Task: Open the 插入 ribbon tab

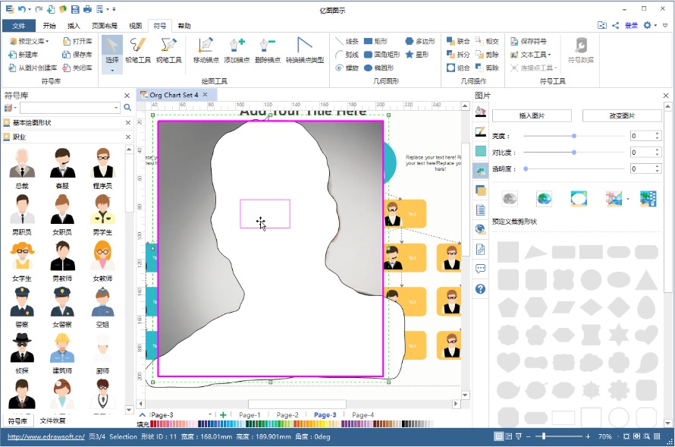Action: pyautogui.click(x=74, y=25)
